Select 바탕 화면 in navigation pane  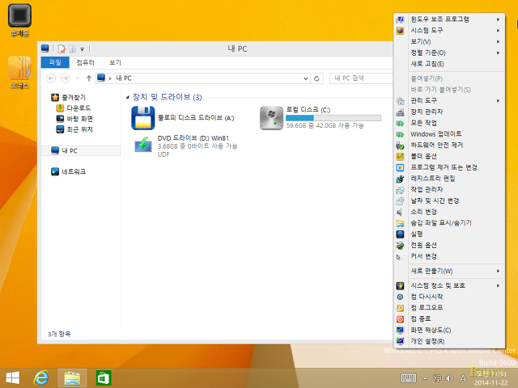[x=74, y=119]
